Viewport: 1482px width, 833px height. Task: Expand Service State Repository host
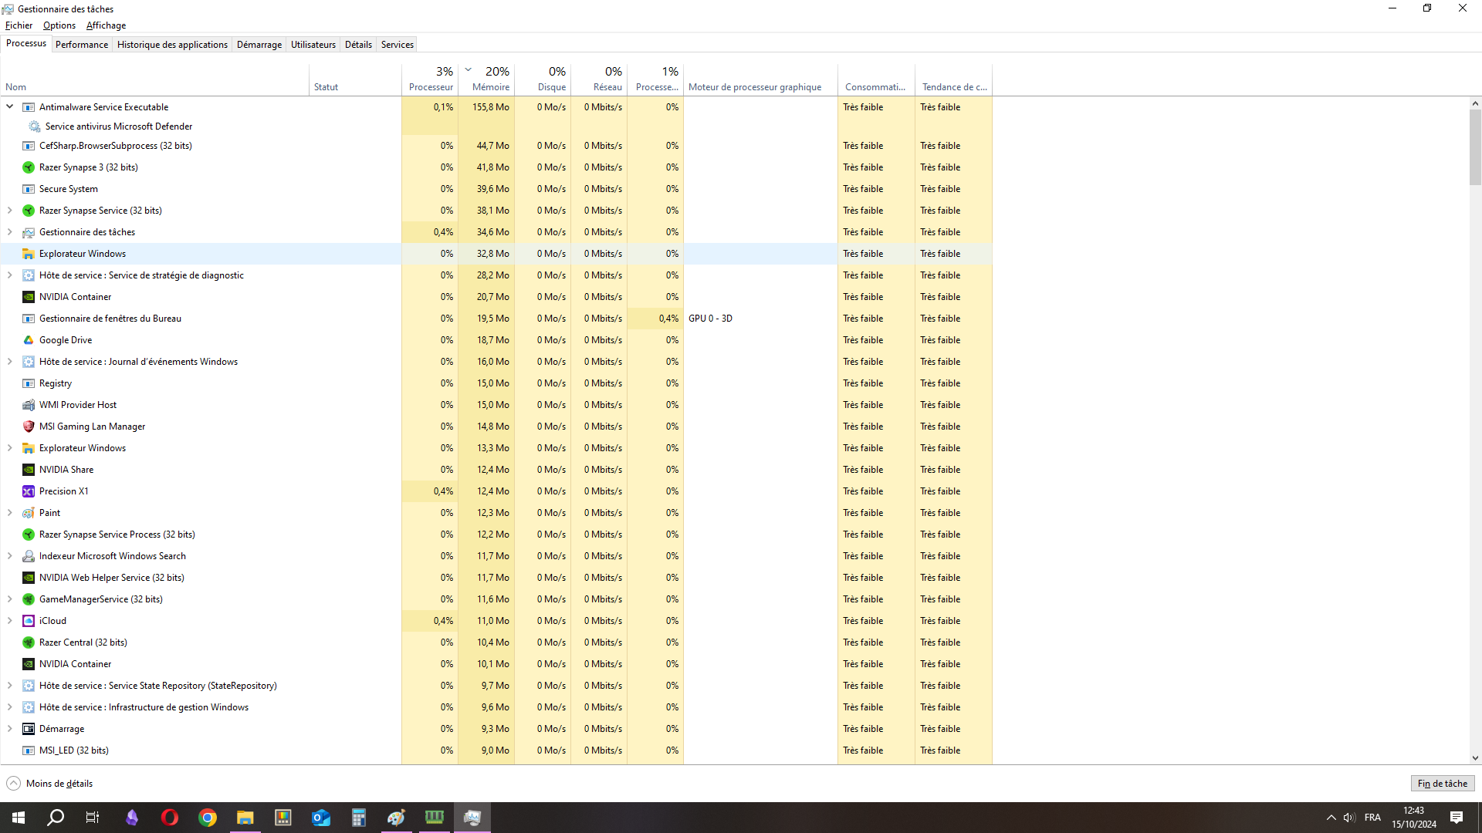coord(10,686)
